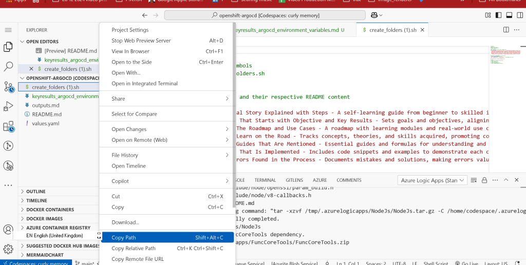Select Stop Web Preview Server
The image size is (526, 265).
click(x=166, y=41)
